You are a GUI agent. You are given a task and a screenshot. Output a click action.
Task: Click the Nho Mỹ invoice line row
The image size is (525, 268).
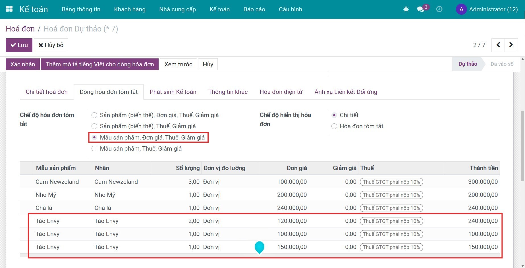[x=171, y=195]
